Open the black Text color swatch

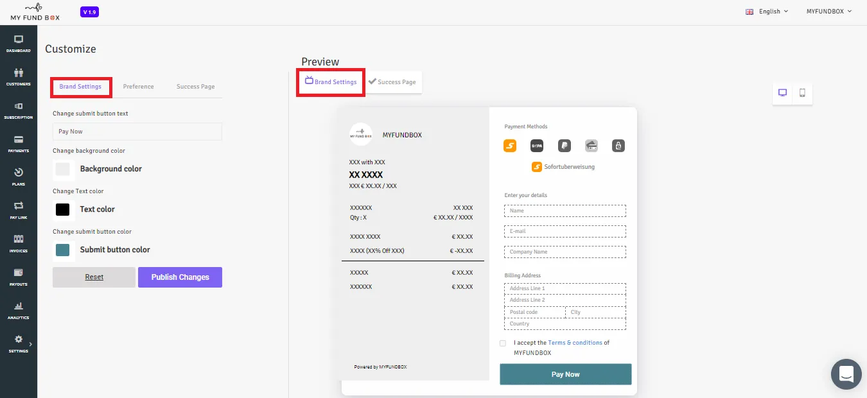pos(62,209)
